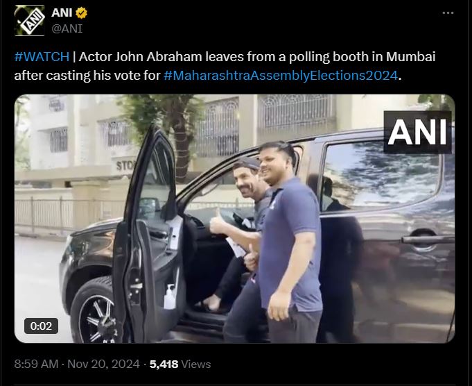Open the #WATCH hashtag
Viewport: 472px width, 386px height.
coord(42,57)
